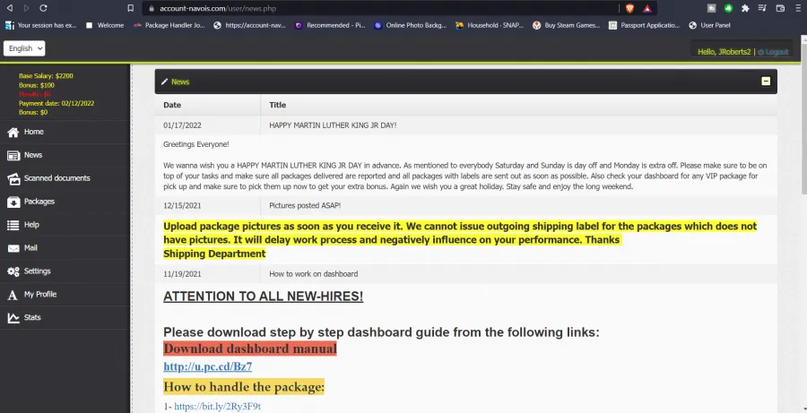Click the Settings gears icon in sidebar
This screenshot has width=807, height=413.
pyautogui.click(x=13, y=271)
